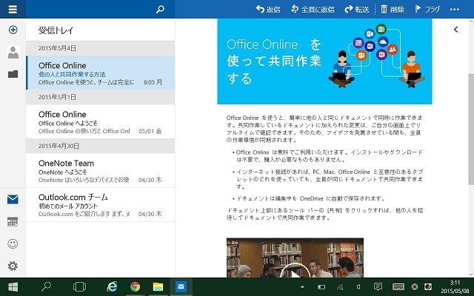Show hidden tray icons arrow
This screenshot has width=474, height=296.
pyautogui.click(x=302, y=286)
